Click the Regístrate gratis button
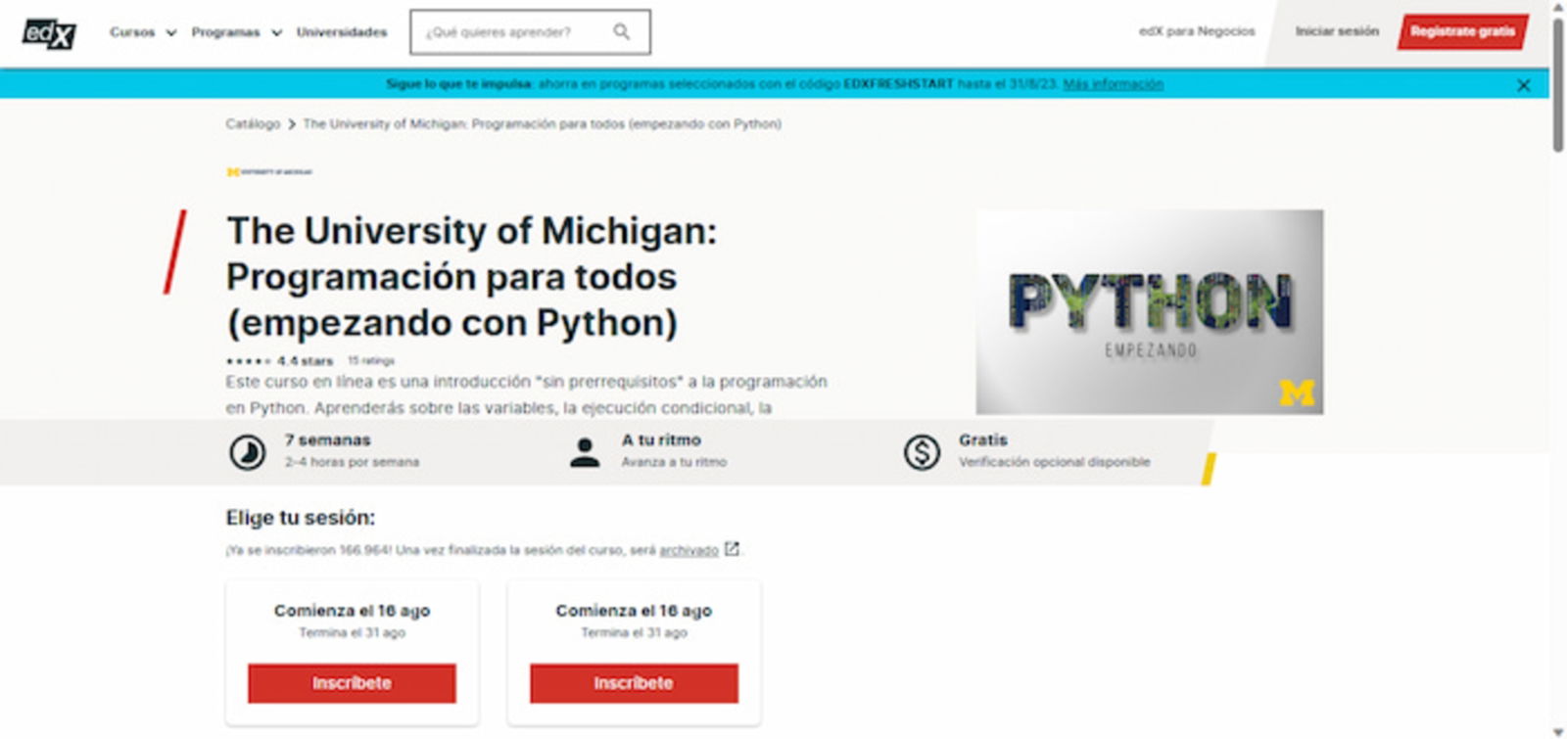 coord(1462,31)
